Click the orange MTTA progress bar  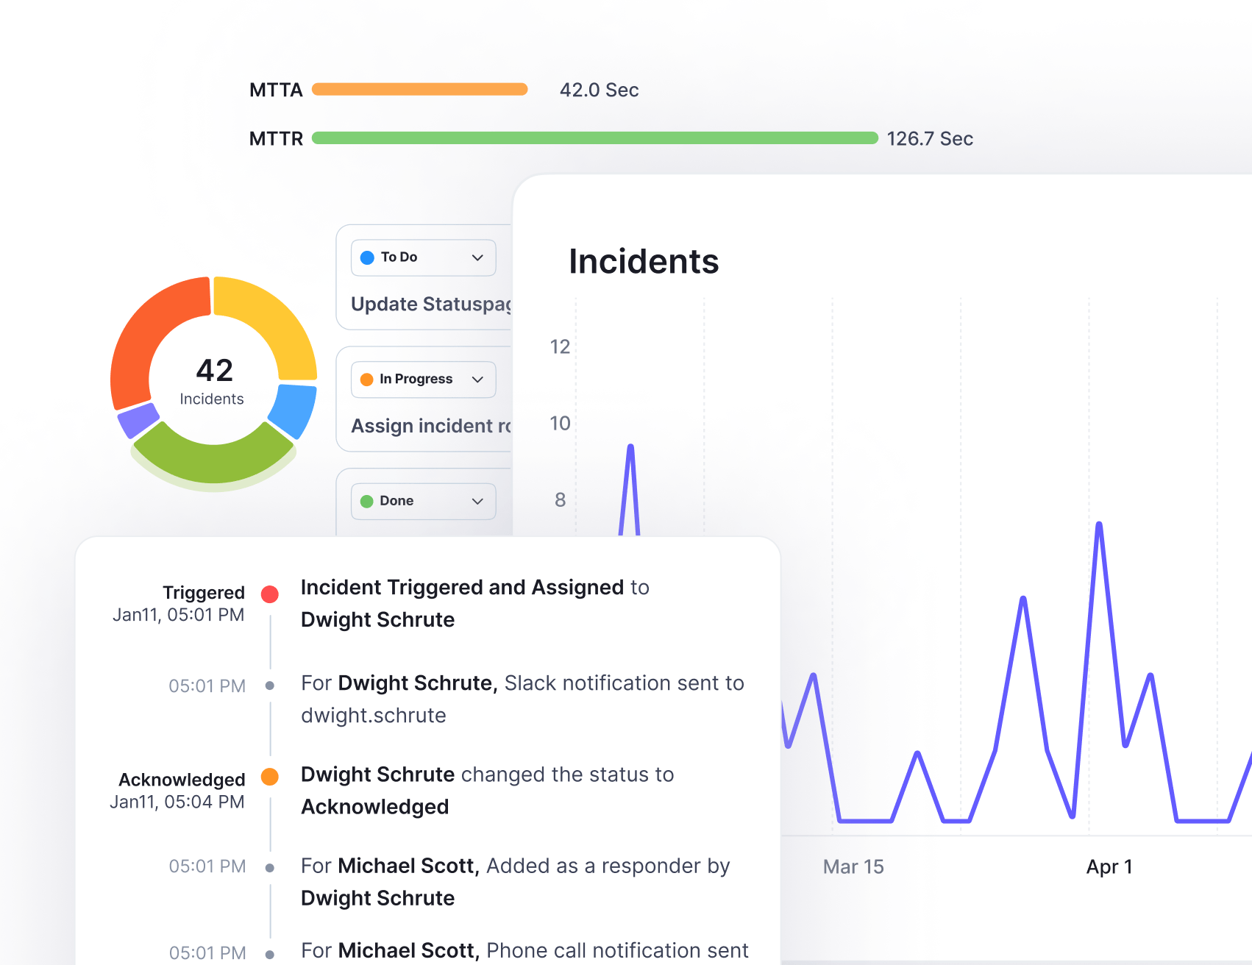point(419,90)
